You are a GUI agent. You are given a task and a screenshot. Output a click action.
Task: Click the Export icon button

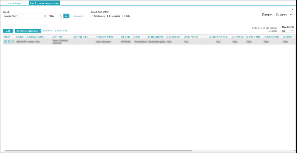coord(281,15)
